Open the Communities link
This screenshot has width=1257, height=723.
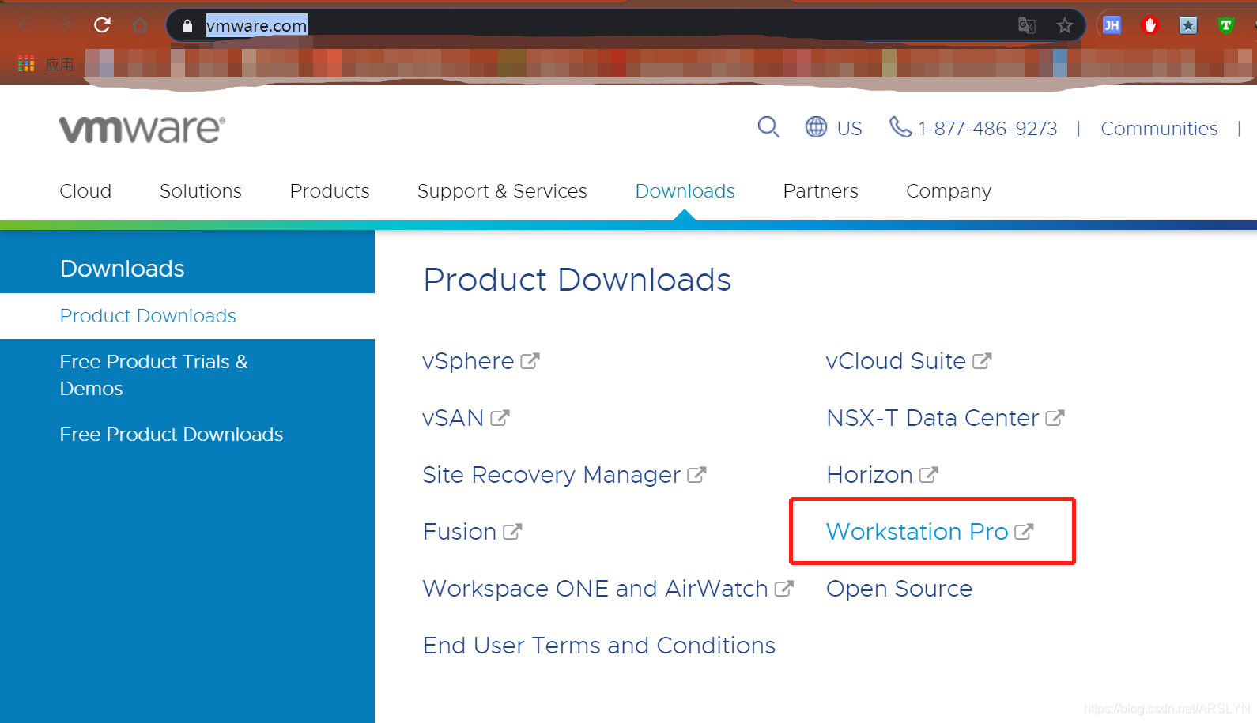(1159, 128)
